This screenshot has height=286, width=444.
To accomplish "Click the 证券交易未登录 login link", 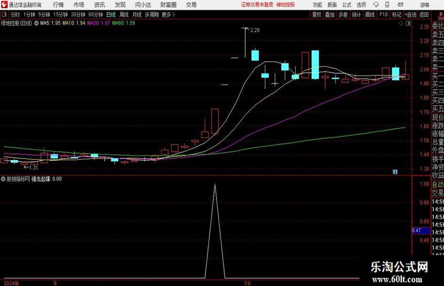I will [257, 5].
